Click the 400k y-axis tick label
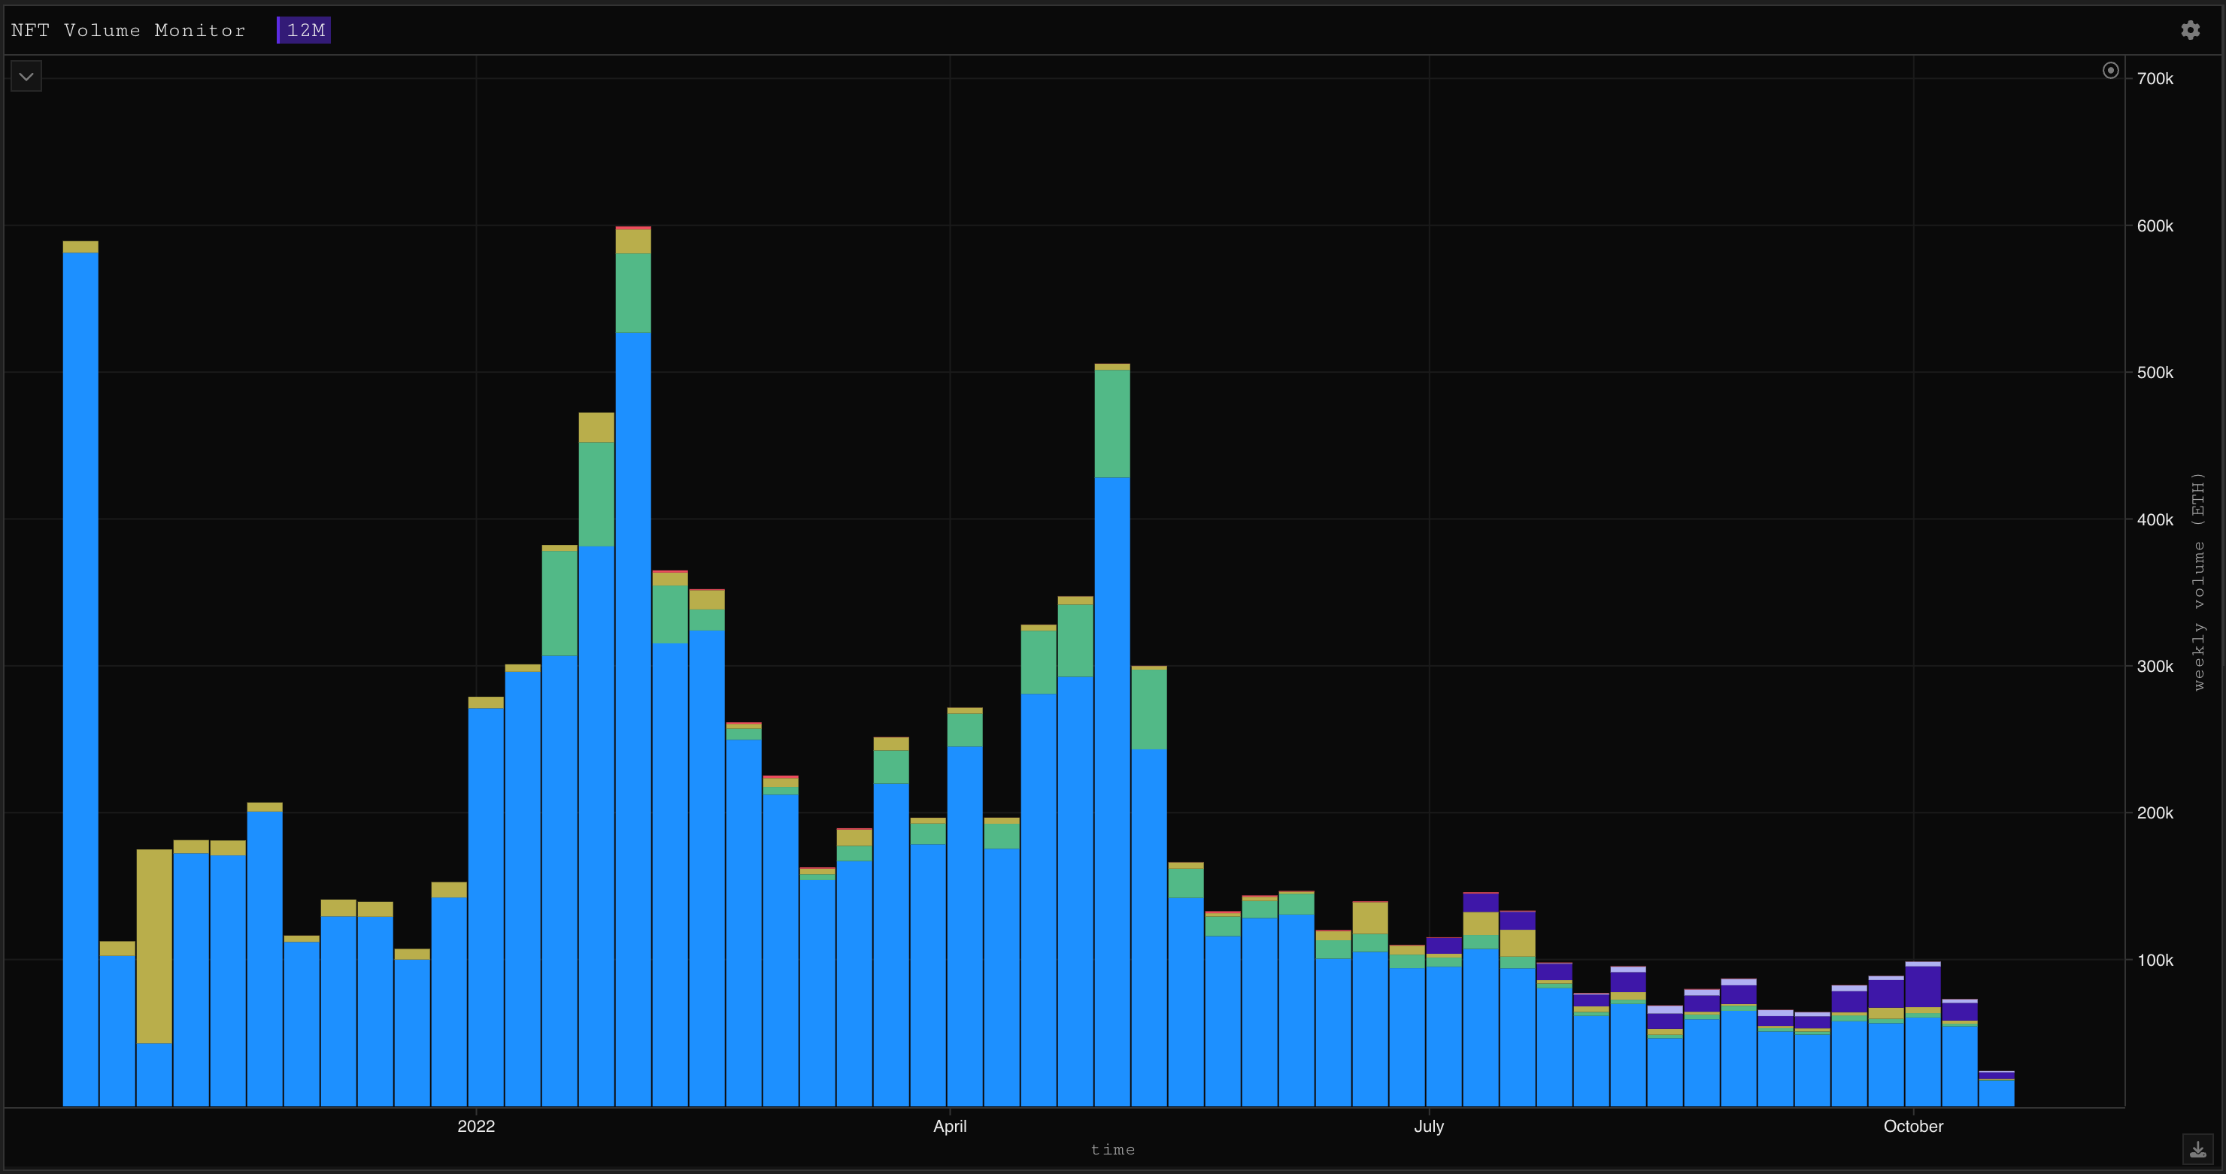Image resolution: width=2226 pixels, height=1174 pixels. click(2155, 519)
